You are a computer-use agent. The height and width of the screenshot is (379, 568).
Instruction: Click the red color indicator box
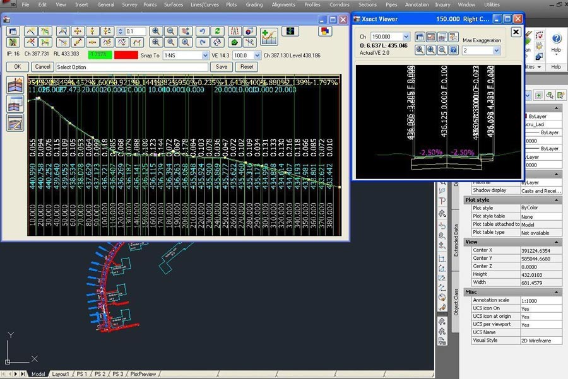point(126,55)
